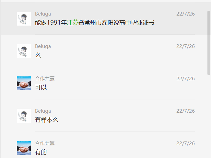Image resolution: width=211 pixels, height=158 pixels.
Task: Click Beluga's avatar beside the 1991 certificate message
Action: [24, 18]
